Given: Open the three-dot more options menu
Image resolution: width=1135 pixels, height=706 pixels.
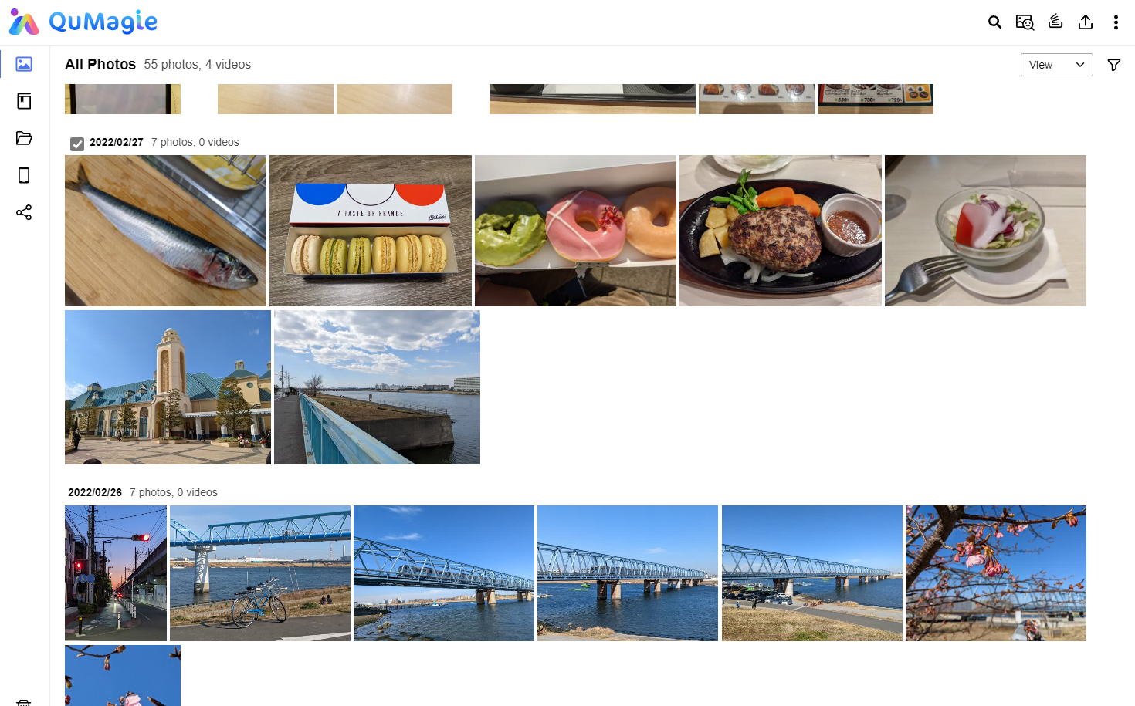Looking at the screenshot, I should point(1116,22).
